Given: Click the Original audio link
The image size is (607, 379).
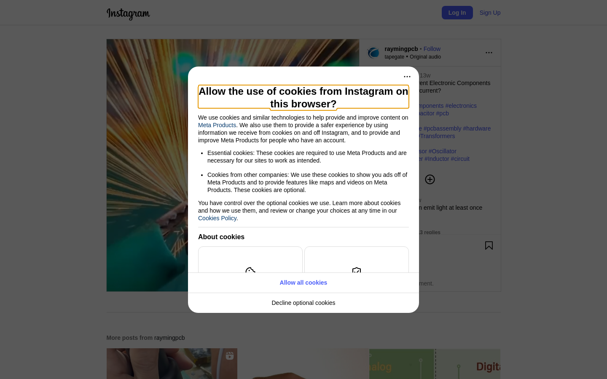Looking at the screenshot, I should tap(425, 57).
